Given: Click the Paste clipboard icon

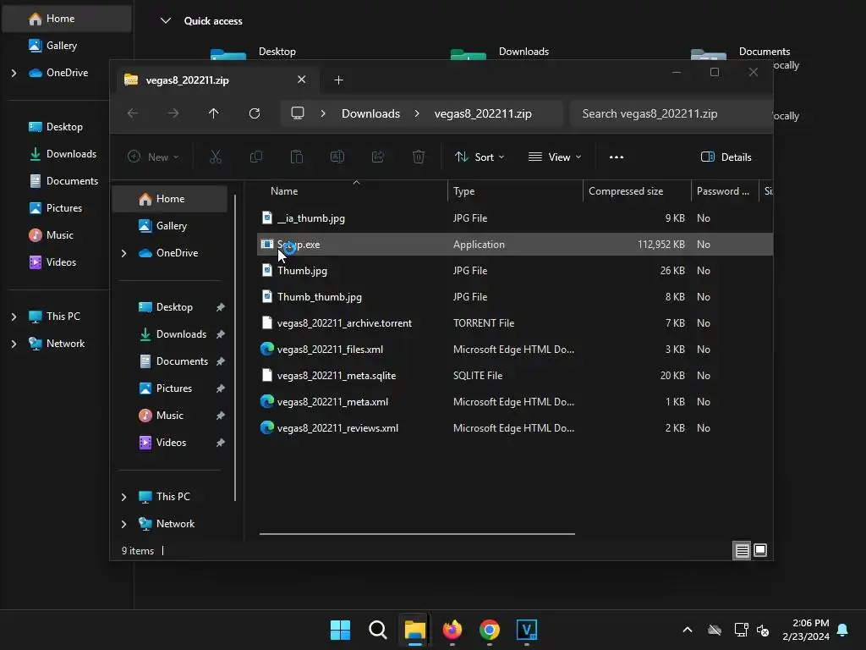Looking at the screenshot, I should point(297,157).
